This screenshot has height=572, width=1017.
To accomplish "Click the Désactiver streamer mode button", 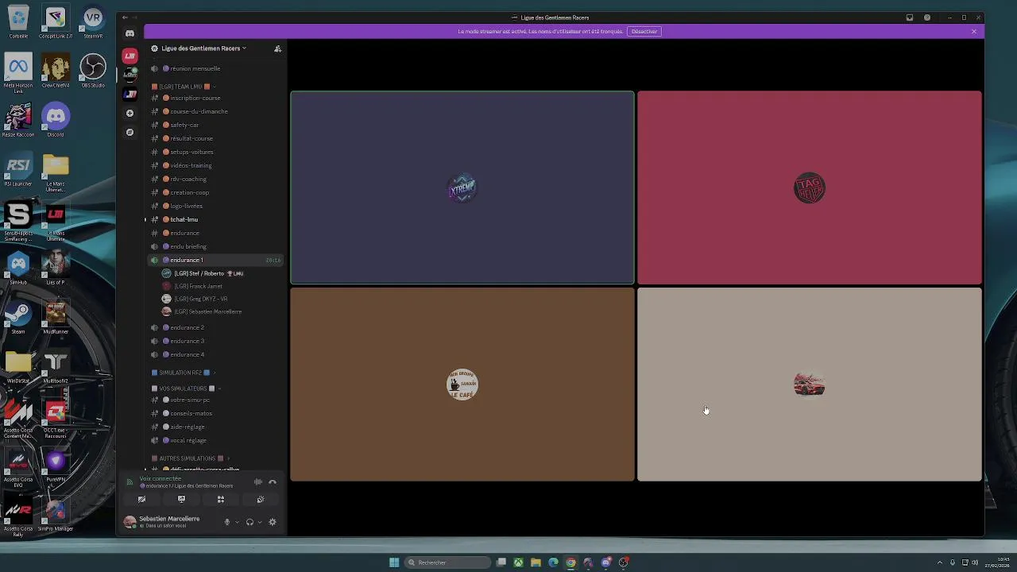I will pos(644,32).
